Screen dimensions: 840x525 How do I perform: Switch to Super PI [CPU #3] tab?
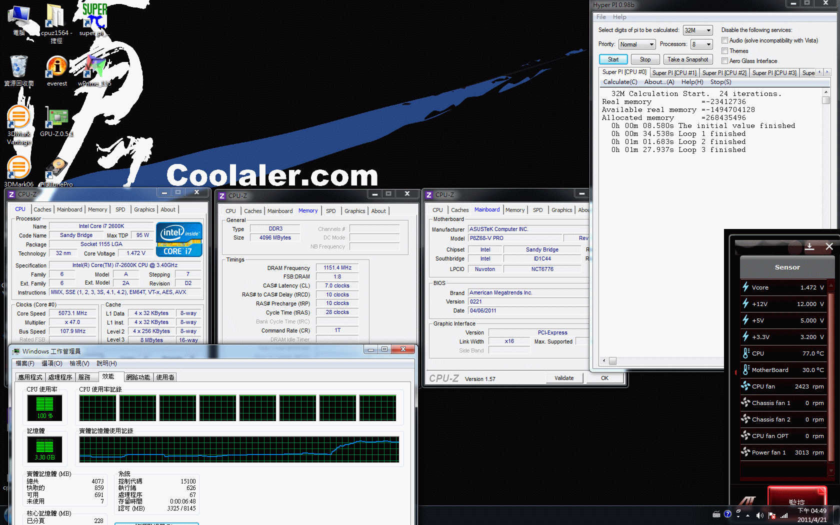[774, 73]
